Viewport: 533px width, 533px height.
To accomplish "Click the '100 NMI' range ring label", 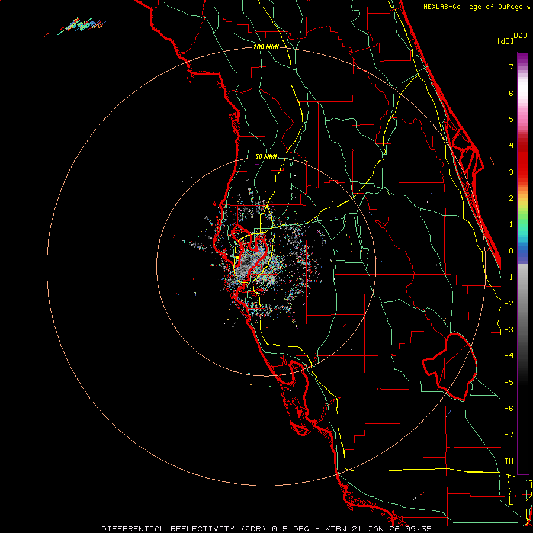I will (x=266, y=47).
